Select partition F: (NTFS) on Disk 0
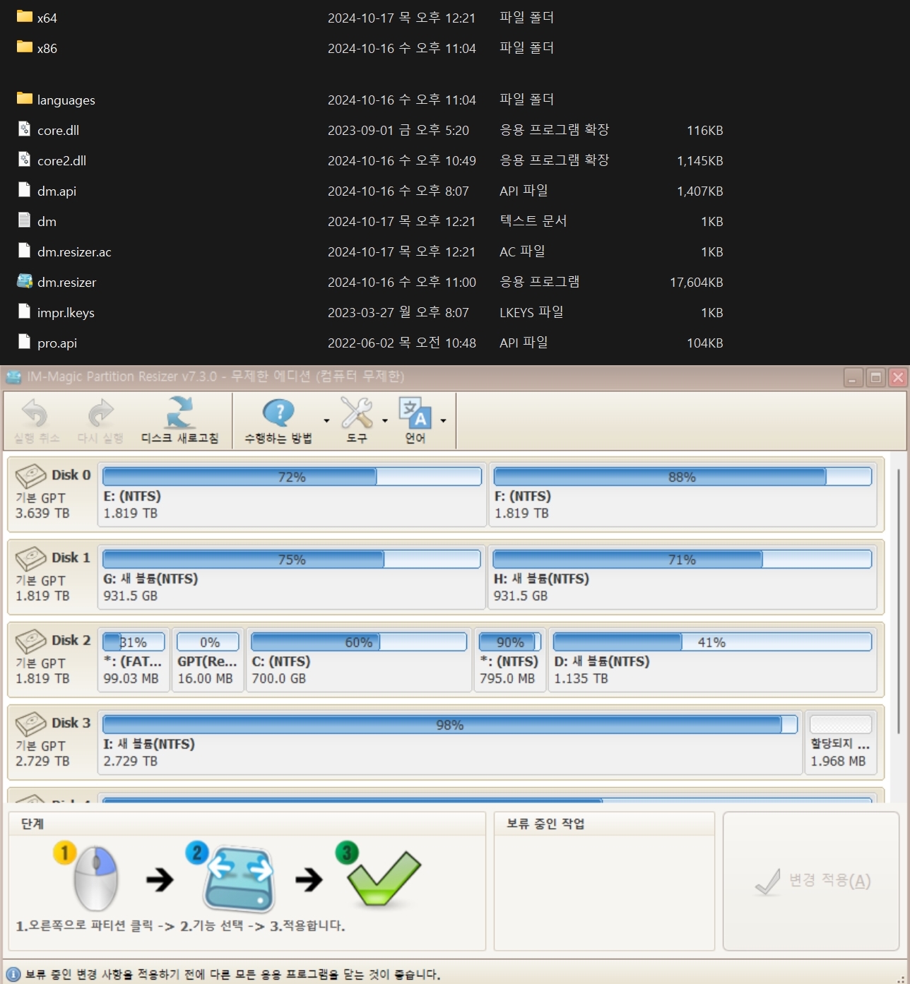Viewport: 910px width, 984px height. pyautogui.click(x=682, y=494)
